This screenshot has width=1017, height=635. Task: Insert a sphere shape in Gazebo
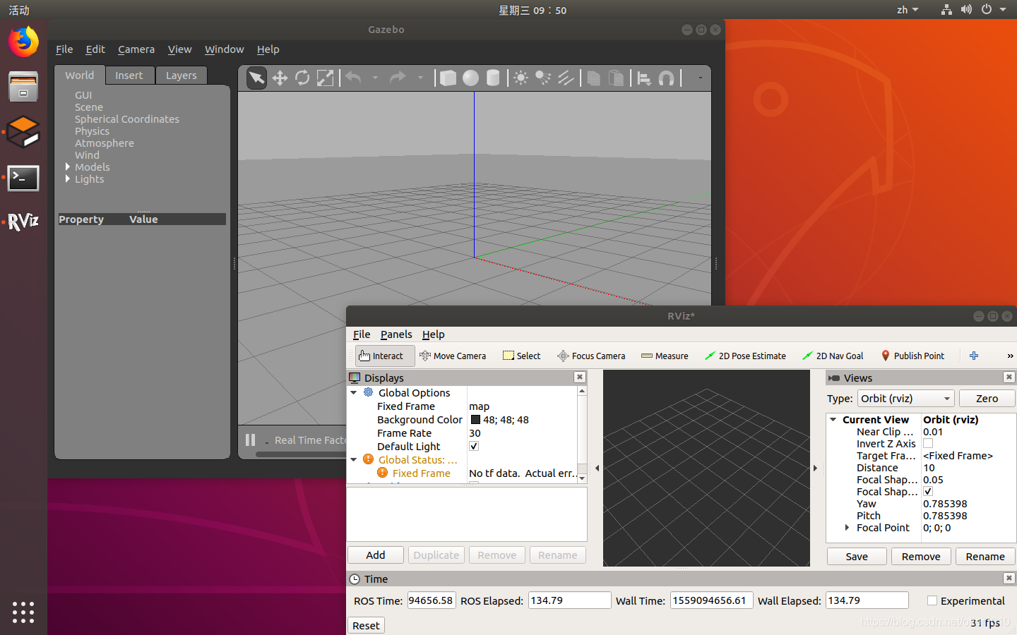470,78
